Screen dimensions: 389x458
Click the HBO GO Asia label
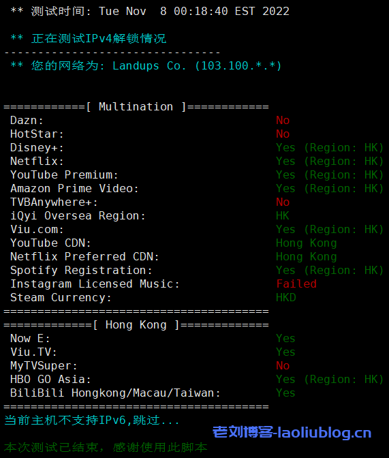pyautogui.click(x=50, y=380)
